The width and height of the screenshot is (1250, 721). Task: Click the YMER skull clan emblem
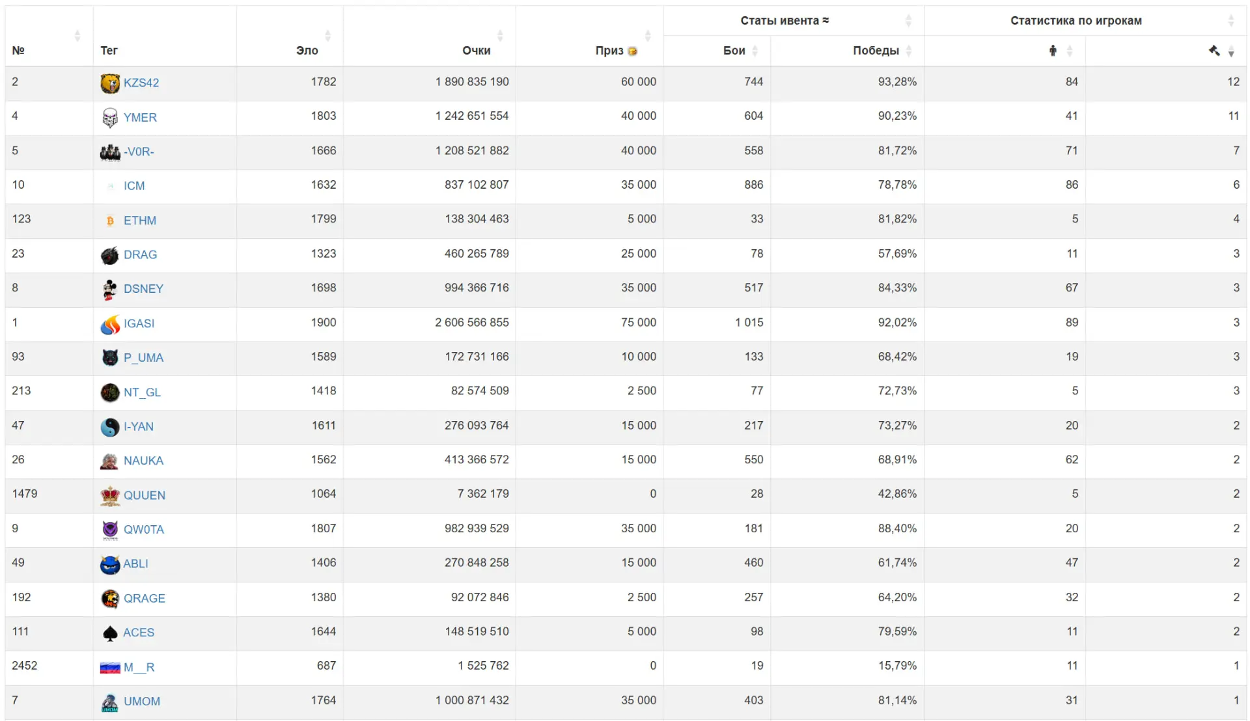110,118
